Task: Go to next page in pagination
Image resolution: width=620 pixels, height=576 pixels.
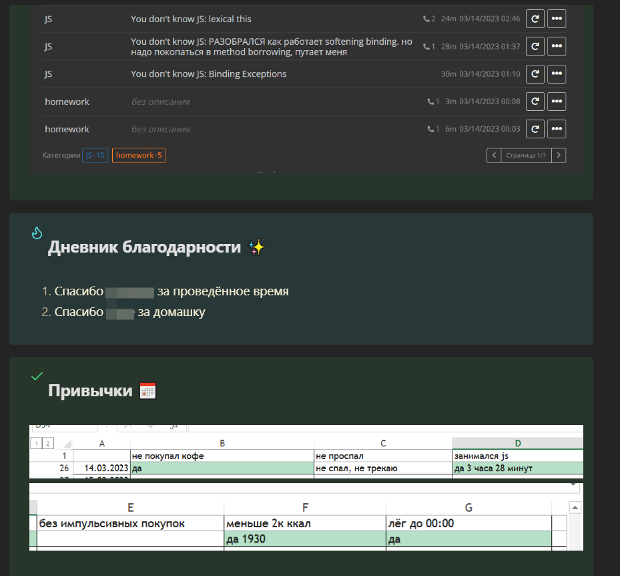Action: click(x=559, y=155)
